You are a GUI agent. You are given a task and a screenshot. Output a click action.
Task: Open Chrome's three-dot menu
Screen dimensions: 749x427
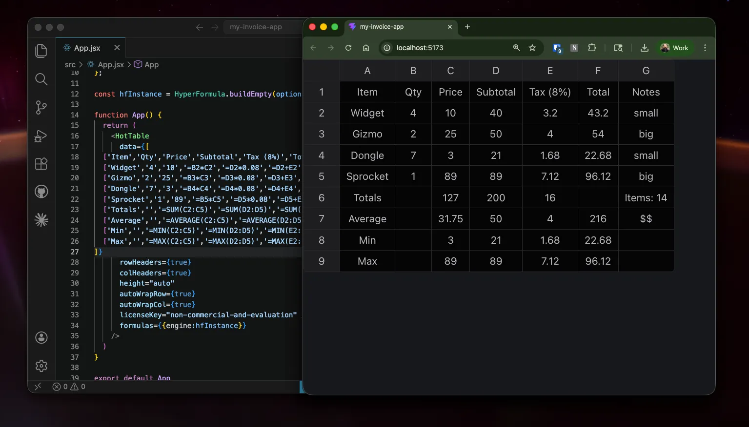pyautogui.click(x=705, y=48)
